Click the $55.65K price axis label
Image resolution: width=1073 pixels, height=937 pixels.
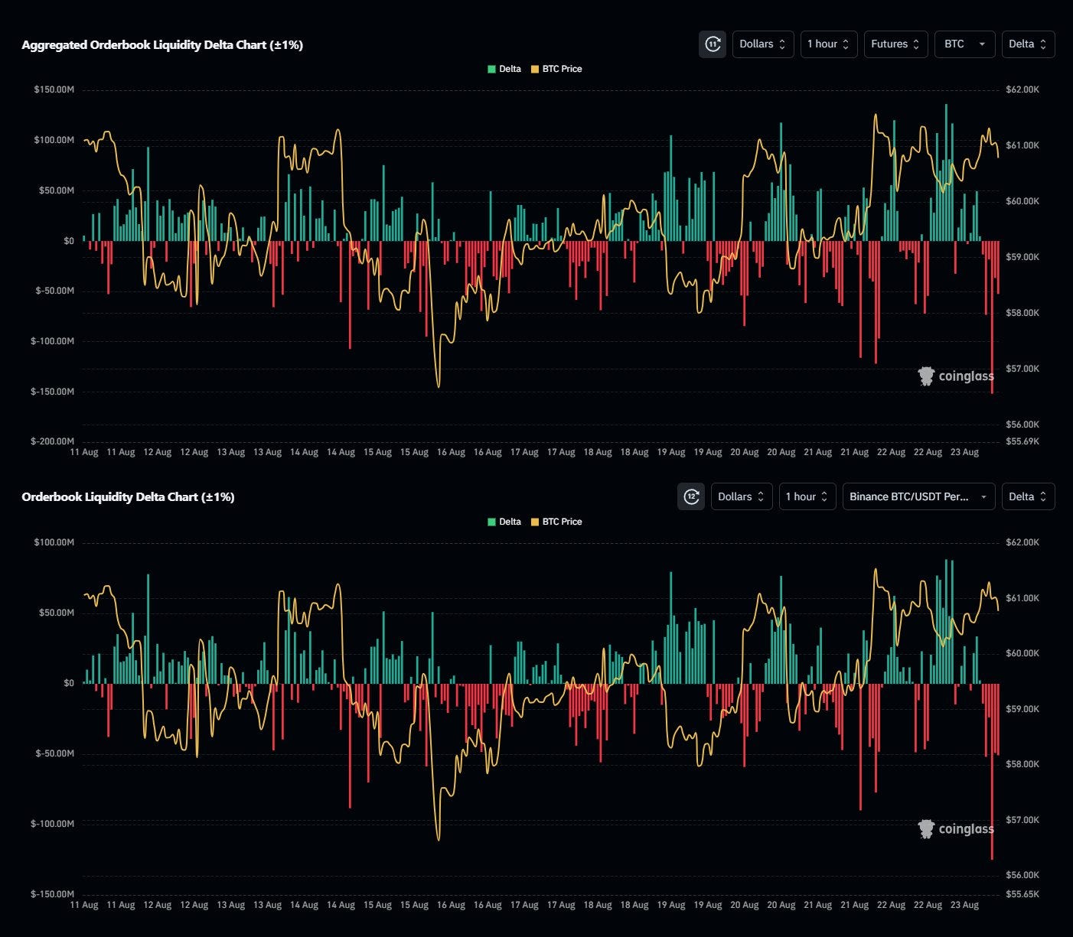click(1022, 894)
